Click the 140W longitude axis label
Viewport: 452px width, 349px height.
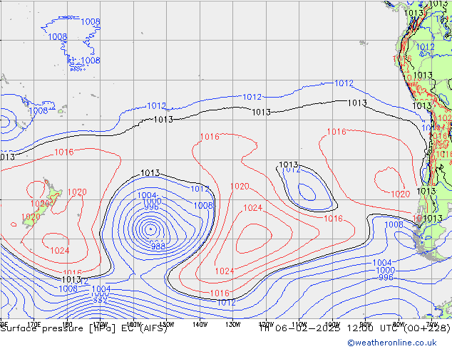pos(200,325)
